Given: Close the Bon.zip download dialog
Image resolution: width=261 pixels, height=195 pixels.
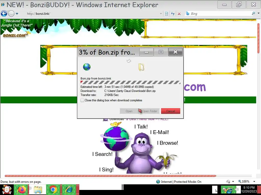Looking at the screenshot, I should click(175, 52).
